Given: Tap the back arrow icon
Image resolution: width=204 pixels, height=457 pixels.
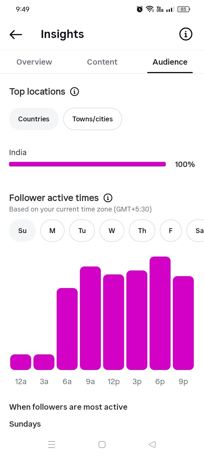Looking at the screenshot, I should tap(16, 35).
